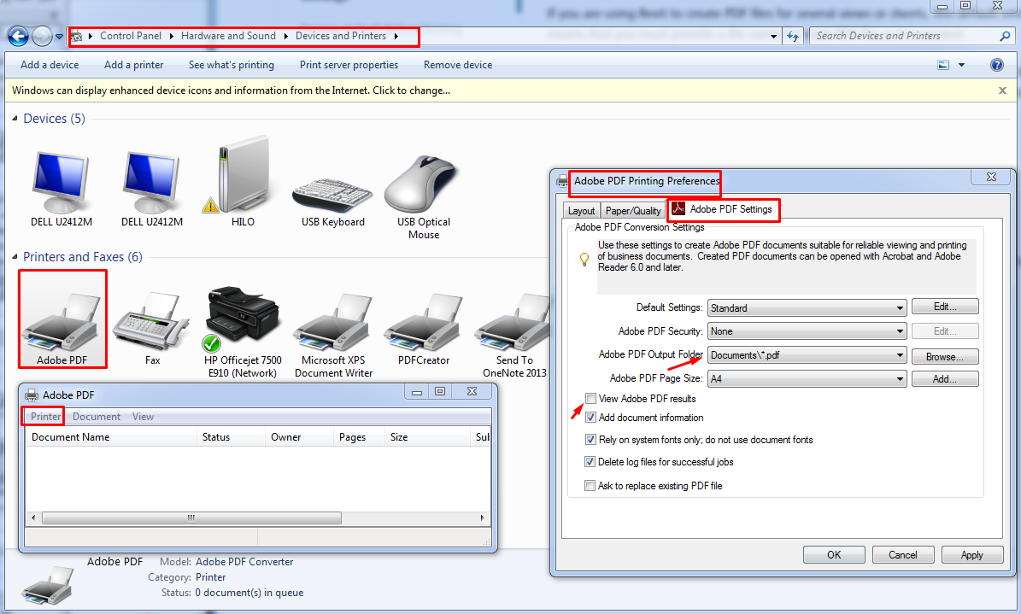The image size is (1021, 614).
Task: Open the Printer menu in queue window
Action: [x=45, y=417]
